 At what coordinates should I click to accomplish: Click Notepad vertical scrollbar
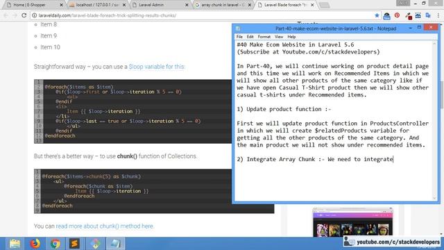tap(435, 120)
